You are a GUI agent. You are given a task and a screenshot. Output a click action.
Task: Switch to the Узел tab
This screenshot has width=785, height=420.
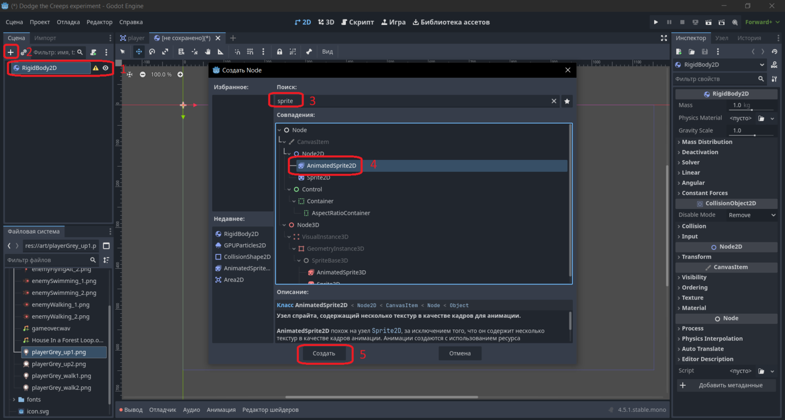722,38
